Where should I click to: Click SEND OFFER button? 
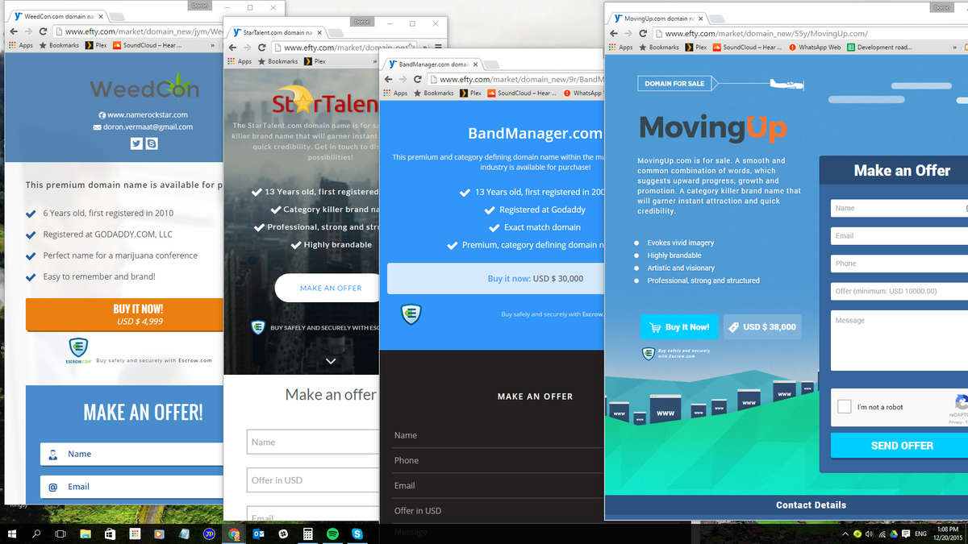(x=899, y=446)
